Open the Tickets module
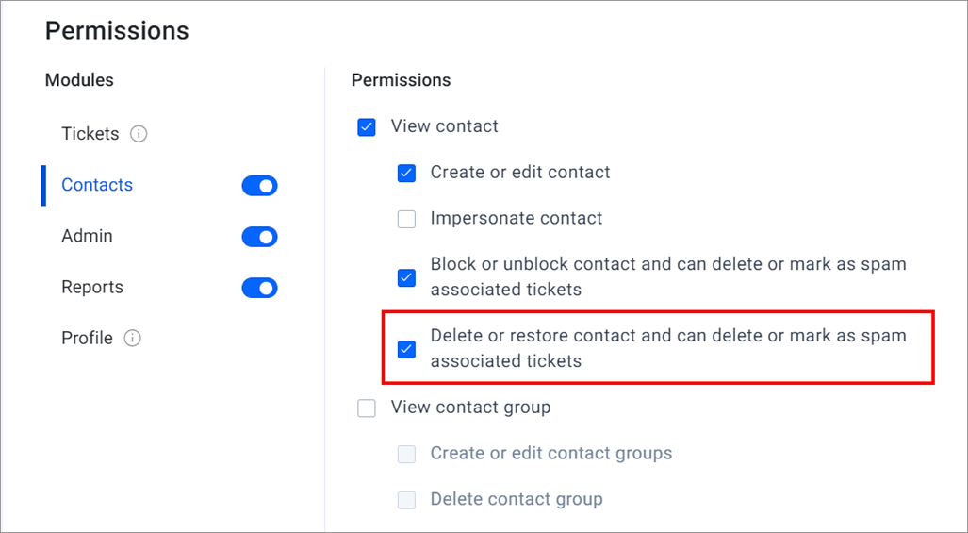 90,134
